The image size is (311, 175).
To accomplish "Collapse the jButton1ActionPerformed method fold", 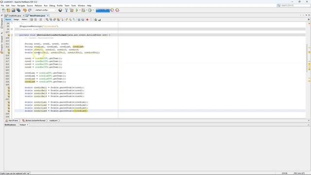I will (x=12, y=35).
